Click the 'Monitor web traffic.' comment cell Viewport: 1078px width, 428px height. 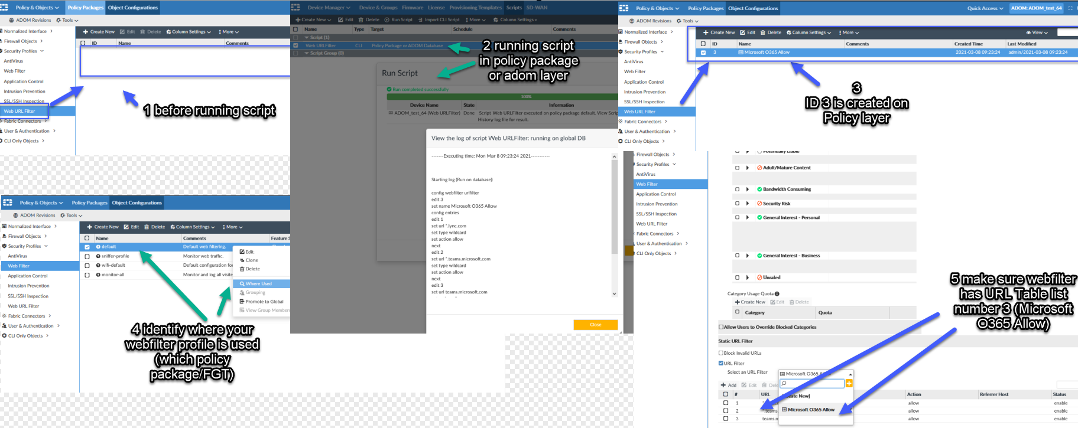pos(203,256)
